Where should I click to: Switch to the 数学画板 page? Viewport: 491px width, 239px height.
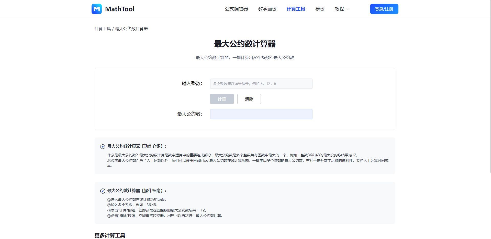point(267,9)
